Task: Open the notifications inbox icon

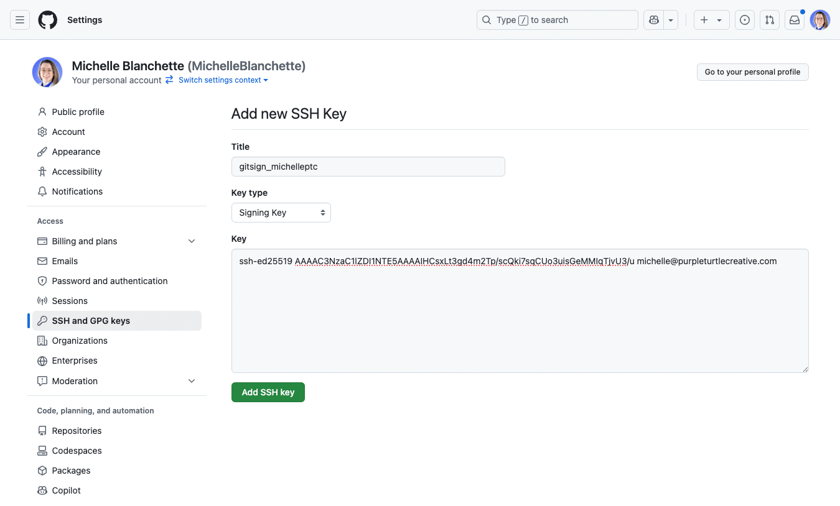Action: (795, 20)
